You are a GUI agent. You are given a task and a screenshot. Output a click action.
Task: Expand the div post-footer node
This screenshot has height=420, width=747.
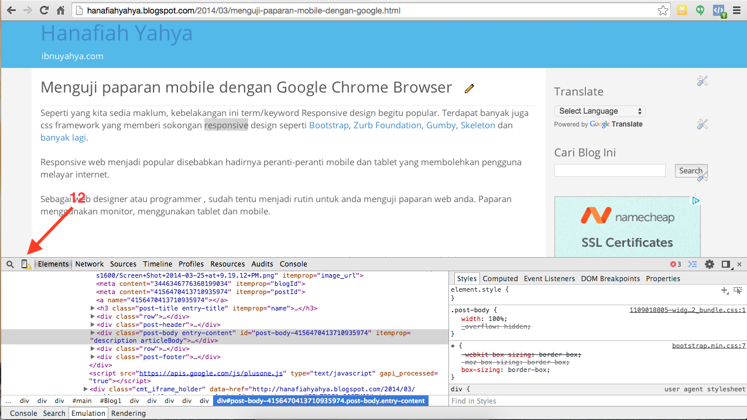[92, 357]
